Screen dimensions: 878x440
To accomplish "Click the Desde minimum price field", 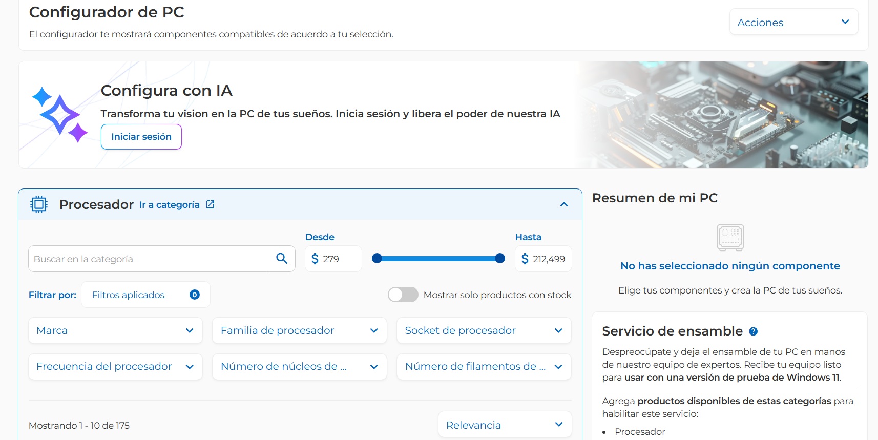I will pos(338,259).
